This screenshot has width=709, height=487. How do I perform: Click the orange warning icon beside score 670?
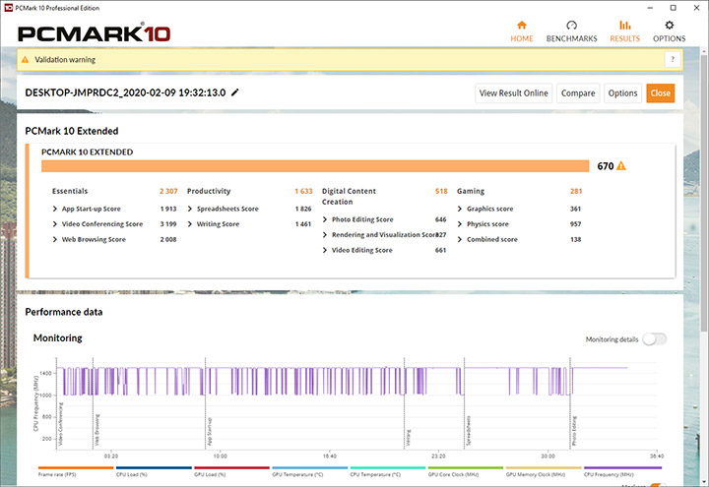pos(621,166)
